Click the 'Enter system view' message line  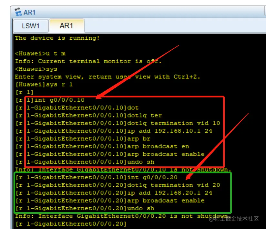coord(107,77)
